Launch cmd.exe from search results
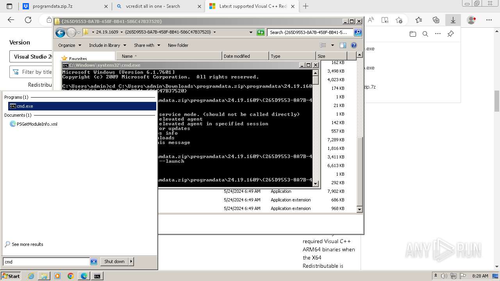This screenshot has width=500, height=281. pyautogui.click(x=82, y=106)
